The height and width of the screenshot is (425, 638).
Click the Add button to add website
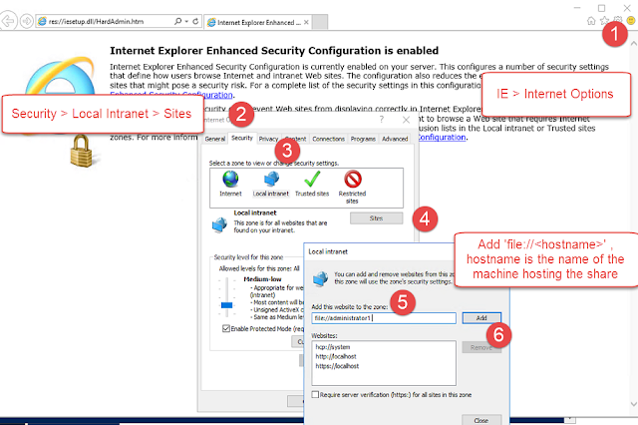click(x=481, y=318)
